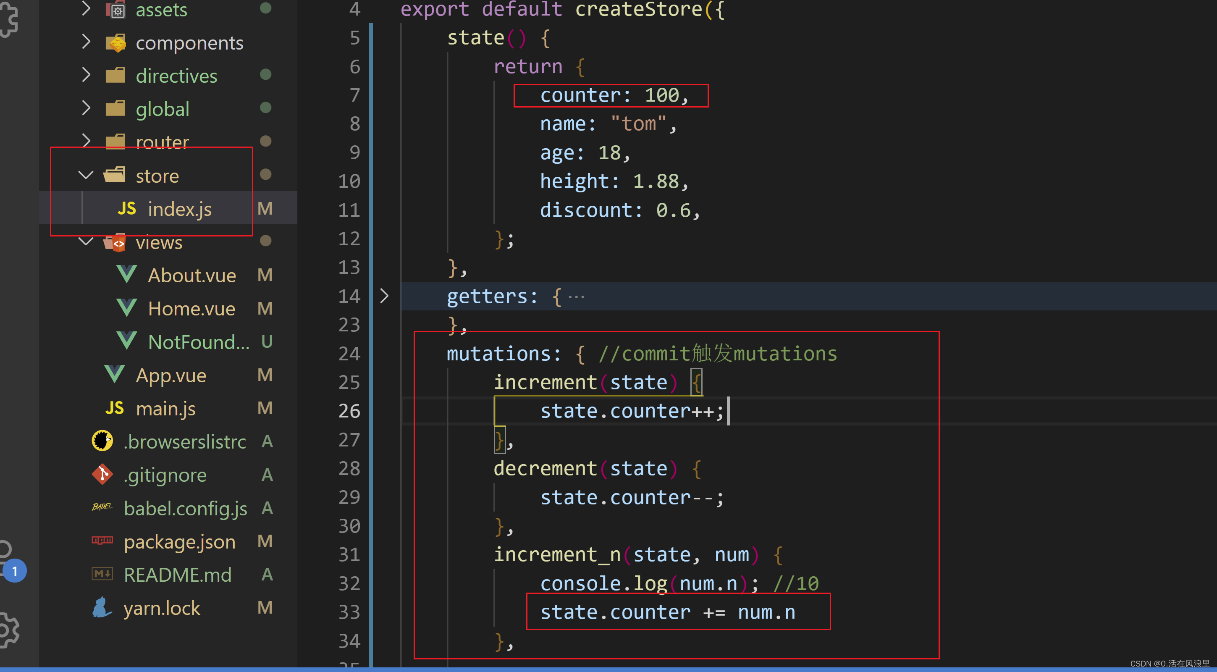Expand the directives folder chevron
The height and width of the screenshot is (672, 1217).
pyautogui.click(x=86, y=75)
